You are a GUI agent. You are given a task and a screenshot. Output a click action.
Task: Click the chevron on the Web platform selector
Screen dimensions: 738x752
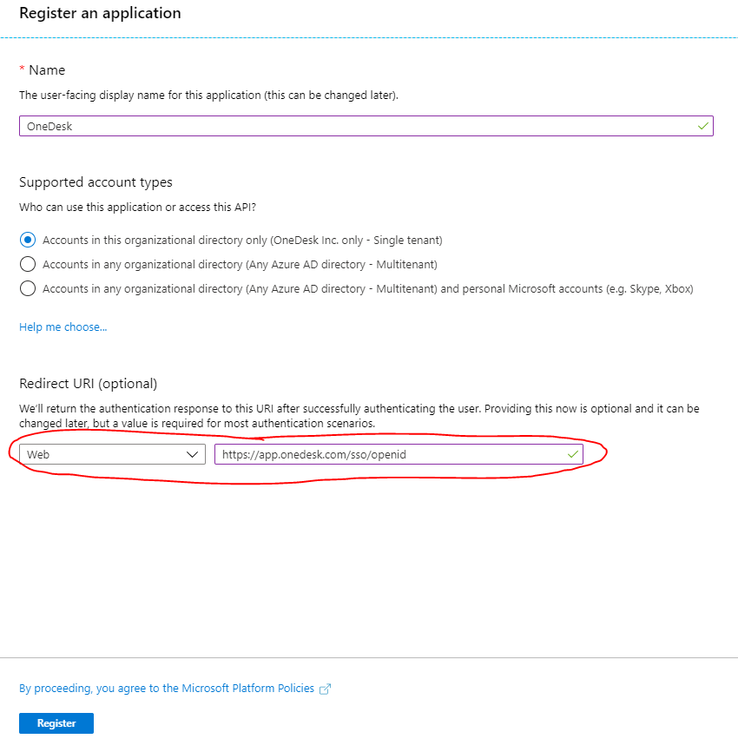[x=193, y=454]
